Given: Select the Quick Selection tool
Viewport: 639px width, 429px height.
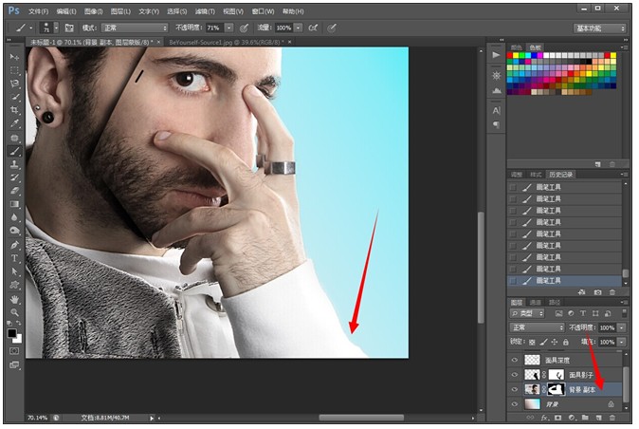Looking at the screenshot, I should coord(14,97).
